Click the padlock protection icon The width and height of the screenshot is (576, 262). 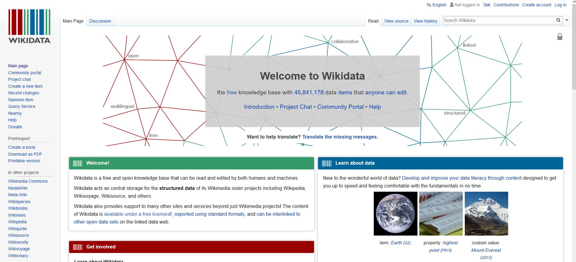(x=560, y=36)
